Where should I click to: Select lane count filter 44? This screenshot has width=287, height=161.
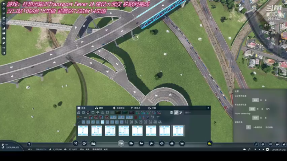tap(160, 122)
